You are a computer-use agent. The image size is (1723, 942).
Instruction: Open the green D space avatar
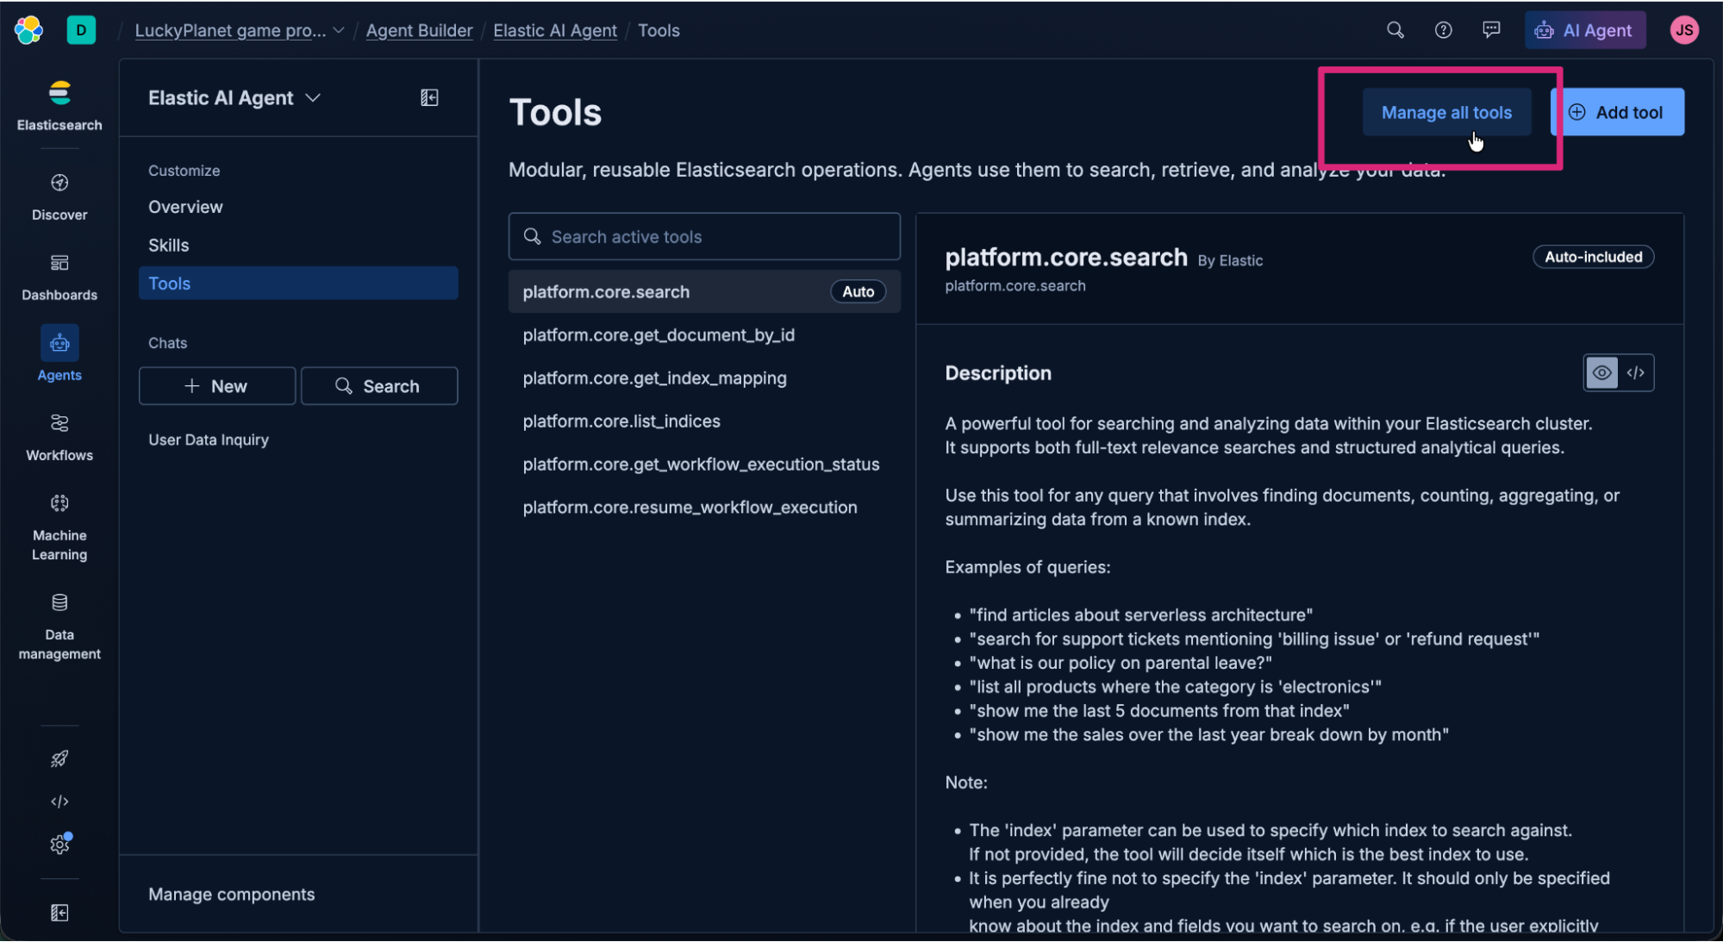[x=81, y=30]
